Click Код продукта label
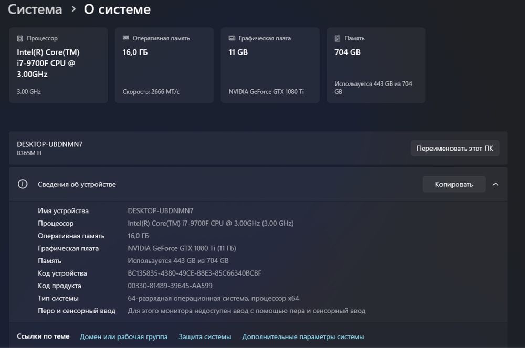Viewport: 525px width, 348px height. (60, 286)
